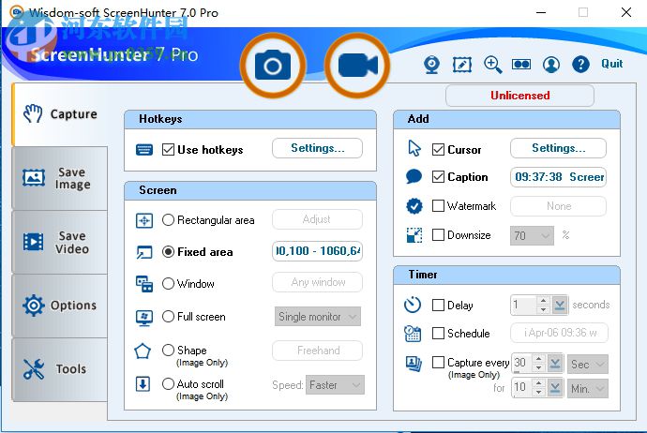
Task: Switch to the Save Video tab
Action: (x=60, y=242)
